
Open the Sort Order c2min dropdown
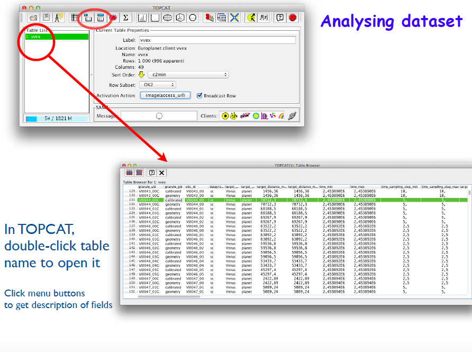[x=188, y=75]
